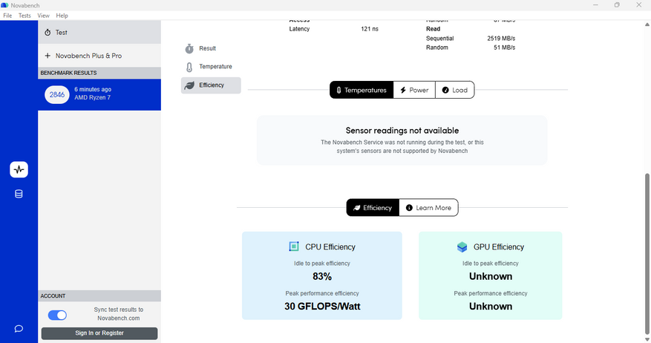Open the Tests menu
Screen dimensions: 651x343
click(24, 16)
